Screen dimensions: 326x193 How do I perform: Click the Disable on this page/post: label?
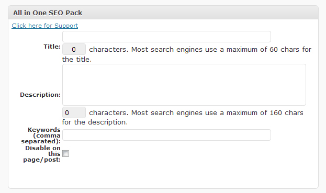pos(42,154)
